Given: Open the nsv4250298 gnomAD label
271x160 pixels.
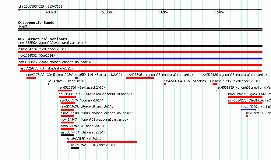Looking at the screenshot, I should pyautogui.click(x=249, y=94).
